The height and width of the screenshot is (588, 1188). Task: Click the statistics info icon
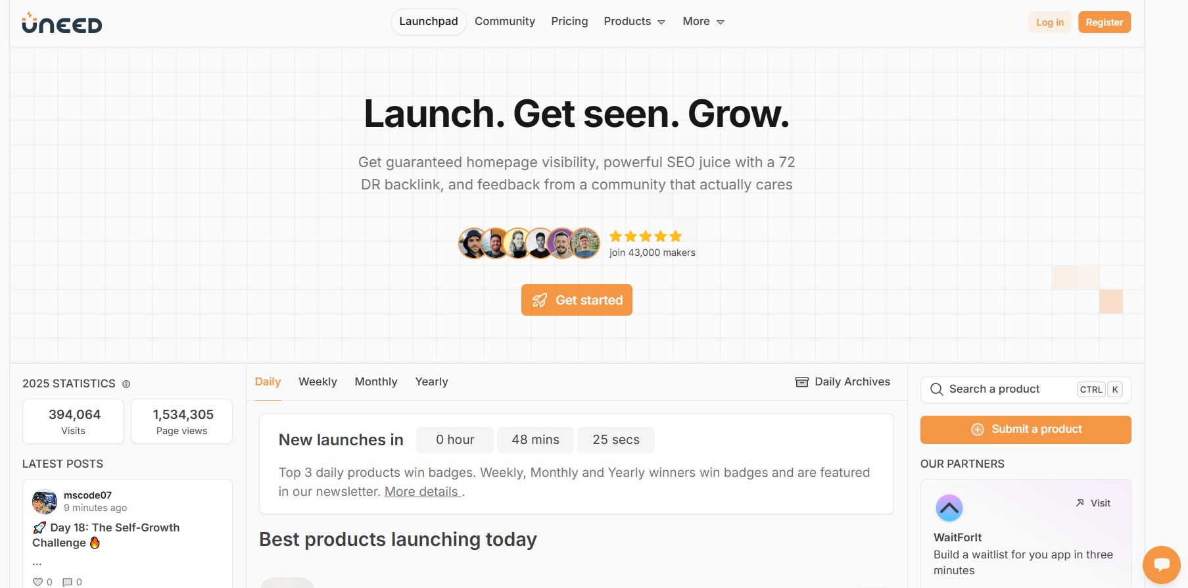[x=126, y=384]
